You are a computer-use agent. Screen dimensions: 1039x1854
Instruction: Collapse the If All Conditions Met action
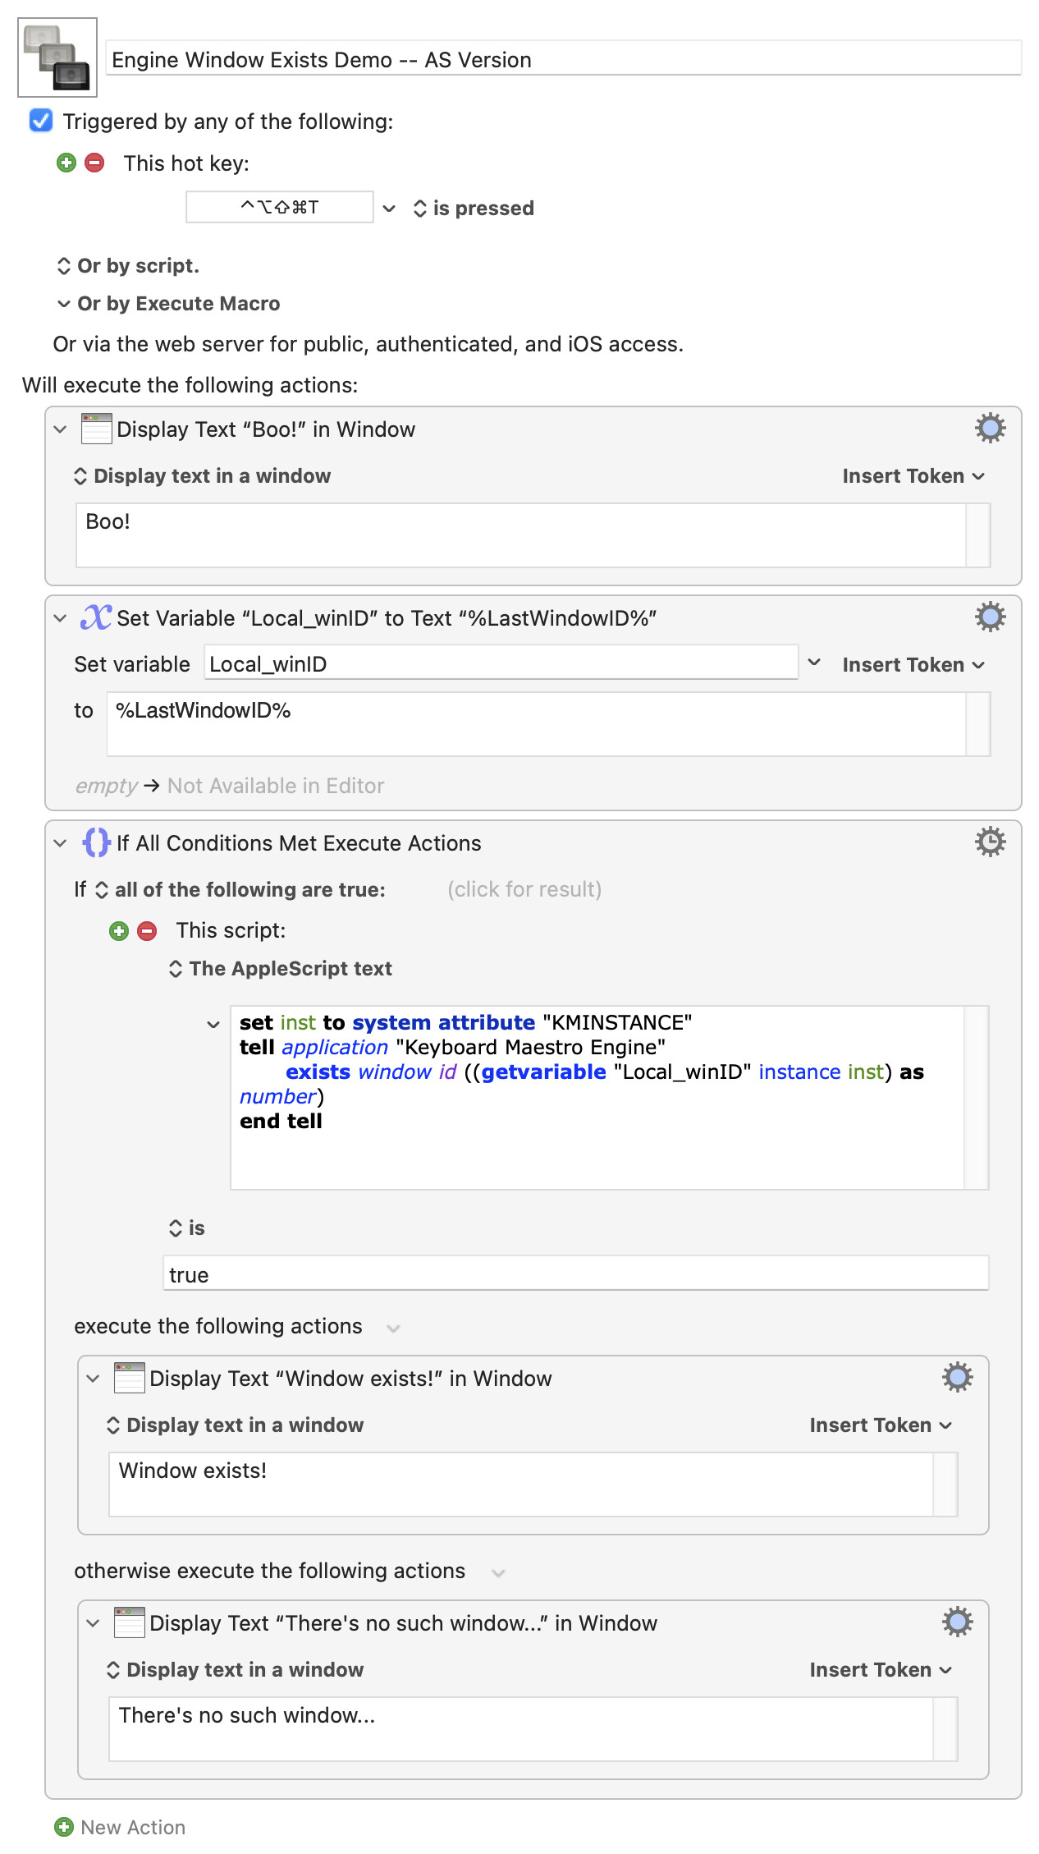[60, 843]
